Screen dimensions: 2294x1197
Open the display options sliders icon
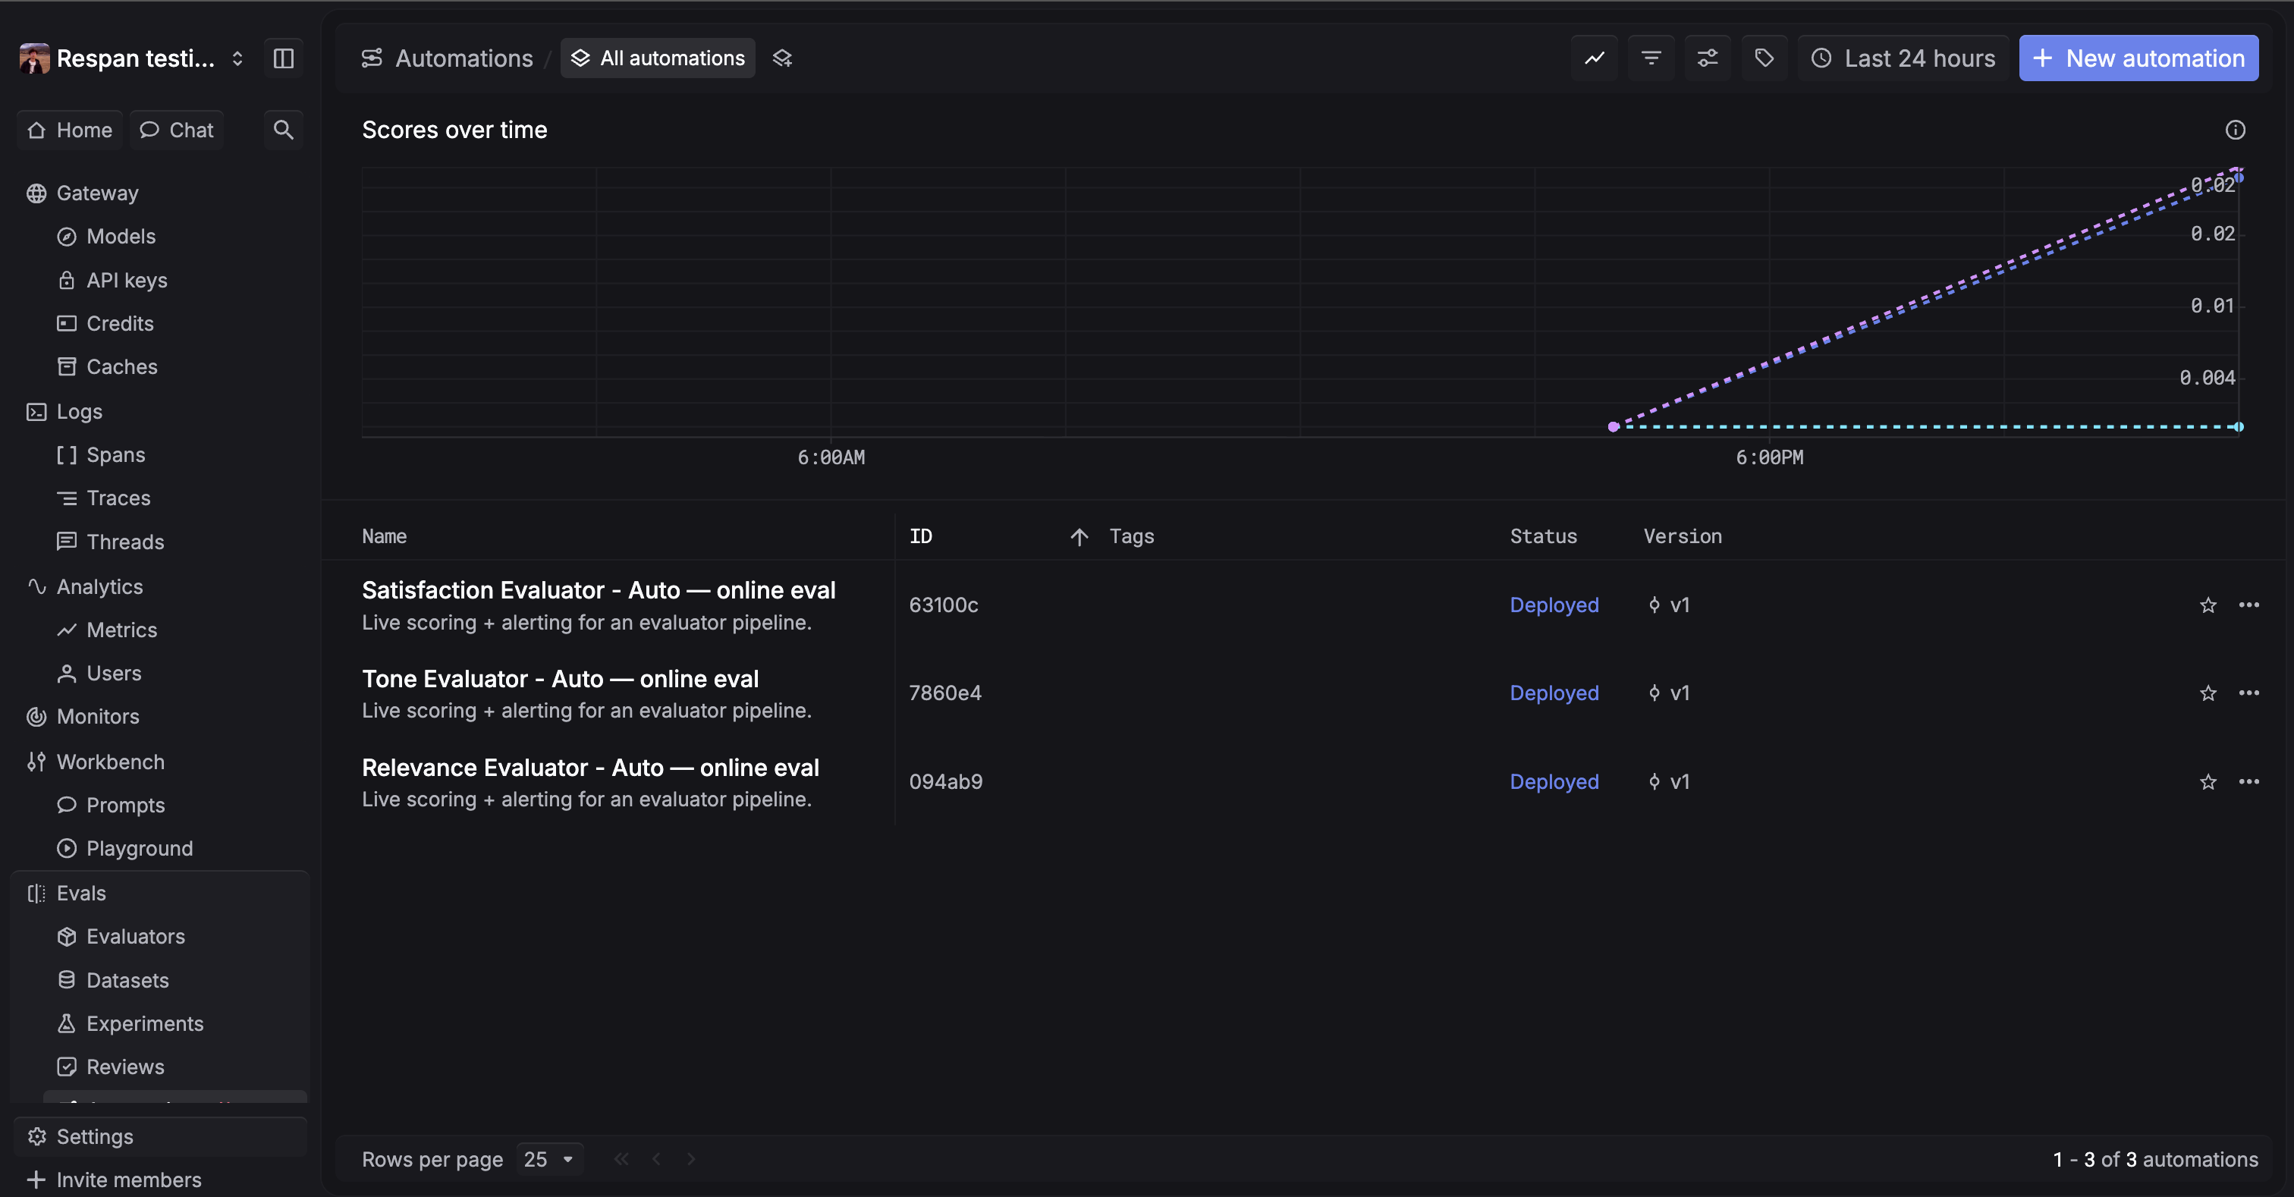pyautogui.click(x=1707, y=58)
